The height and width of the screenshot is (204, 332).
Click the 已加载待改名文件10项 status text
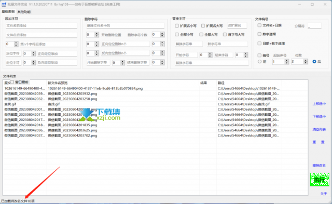click(x=18, y=201)
